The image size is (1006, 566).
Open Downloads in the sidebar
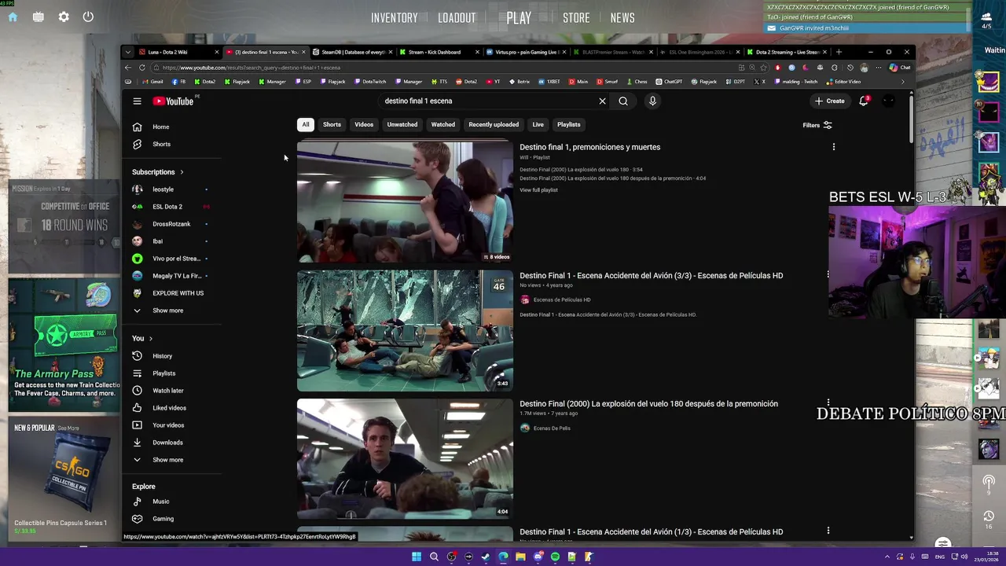tap(169, 443)
